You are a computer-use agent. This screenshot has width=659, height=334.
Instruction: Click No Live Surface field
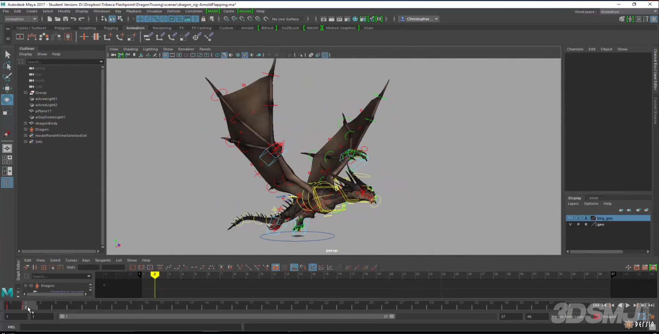pos(287,19)
